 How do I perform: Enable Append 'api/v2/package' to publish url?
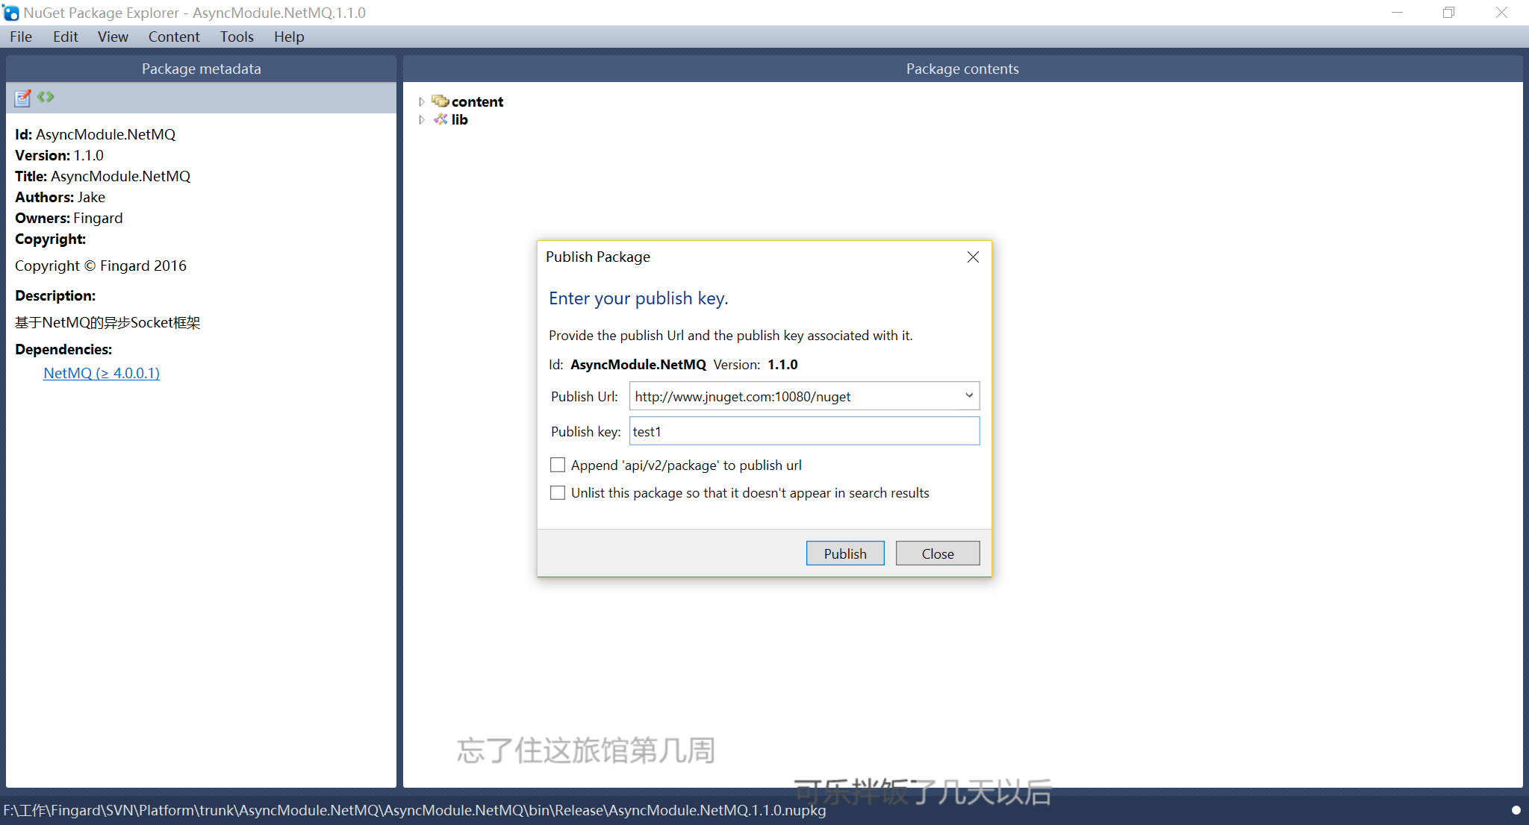pyautogui.click(x=558, y=465)
